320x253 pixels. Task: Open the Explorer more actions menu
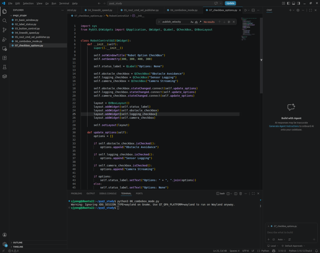62,10
